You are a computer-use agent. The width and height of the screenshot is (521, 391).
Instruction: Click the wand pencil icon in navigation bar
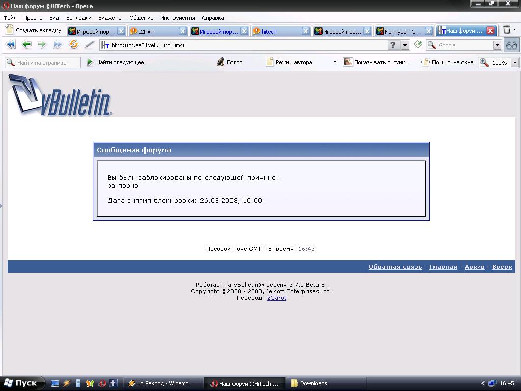(90, 45)
